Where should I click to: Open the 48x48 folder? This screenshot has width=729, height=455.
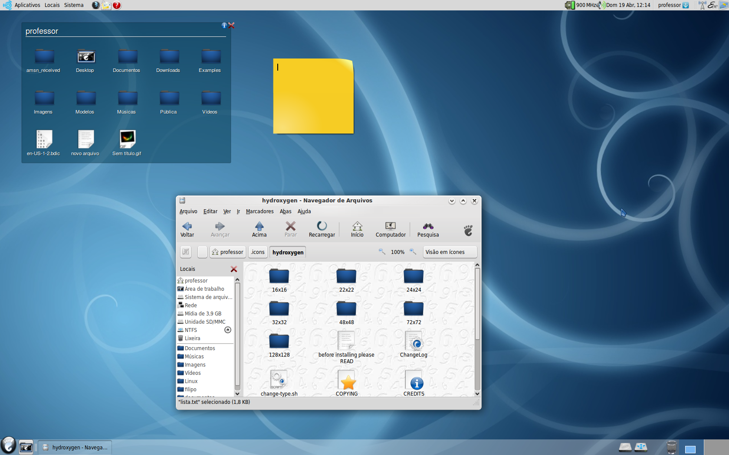[346, 313]
